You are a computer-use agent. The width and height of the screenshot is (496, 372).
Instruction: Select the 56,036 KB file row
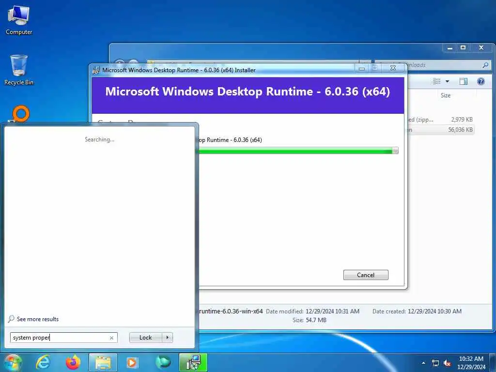tap(440, 129)
